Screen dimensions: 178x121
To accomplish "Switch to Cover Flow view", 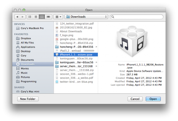I will pyautogui.click(x=48, y=17).
